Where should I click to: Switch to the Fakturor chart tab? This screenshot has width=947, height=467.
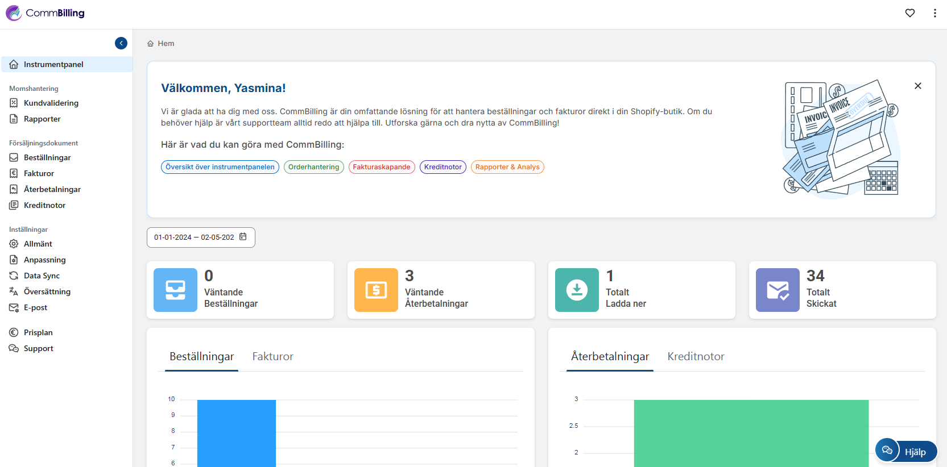[x=272, y=356]
